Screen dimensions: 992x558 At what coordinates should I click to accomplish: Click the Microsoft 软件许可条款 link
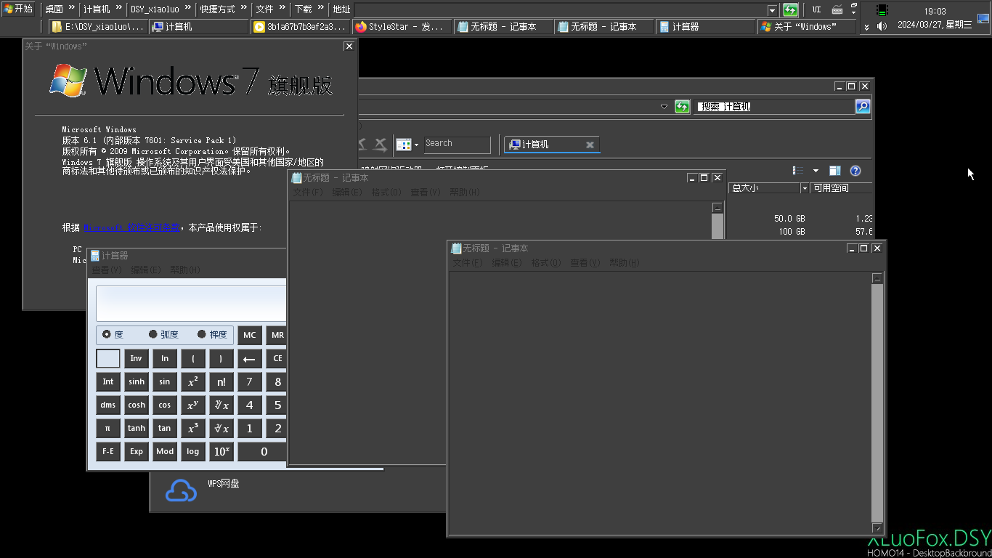point(131,227)
